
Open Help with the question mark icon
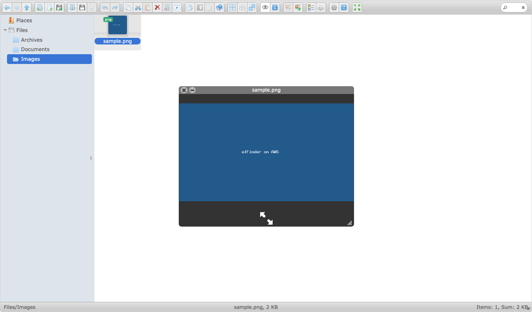pyautogui.click(x=344, y=7)
